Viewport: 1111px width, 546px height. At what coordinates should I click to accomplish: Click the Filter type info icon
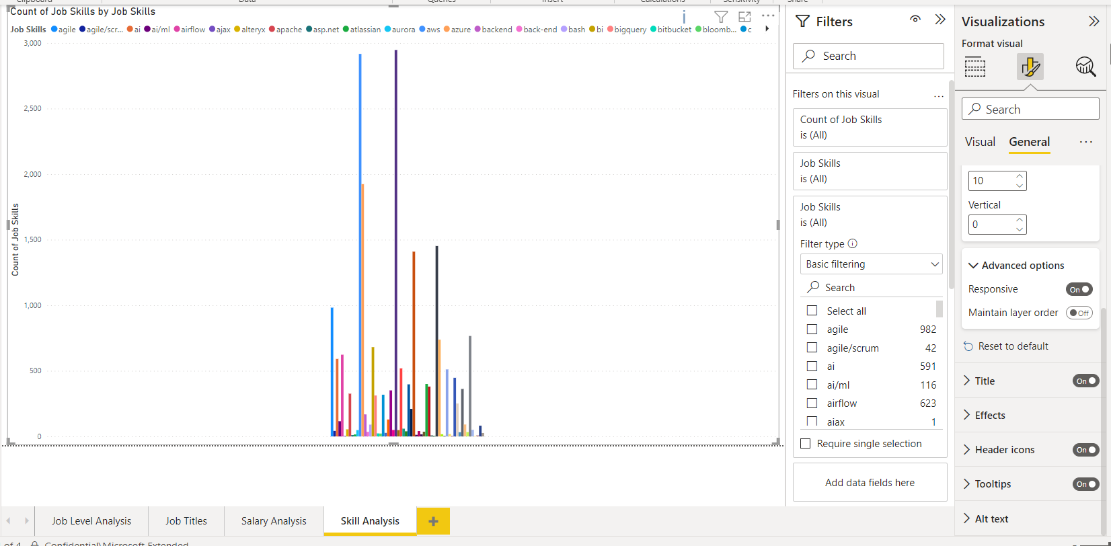[x=853, y=243]
